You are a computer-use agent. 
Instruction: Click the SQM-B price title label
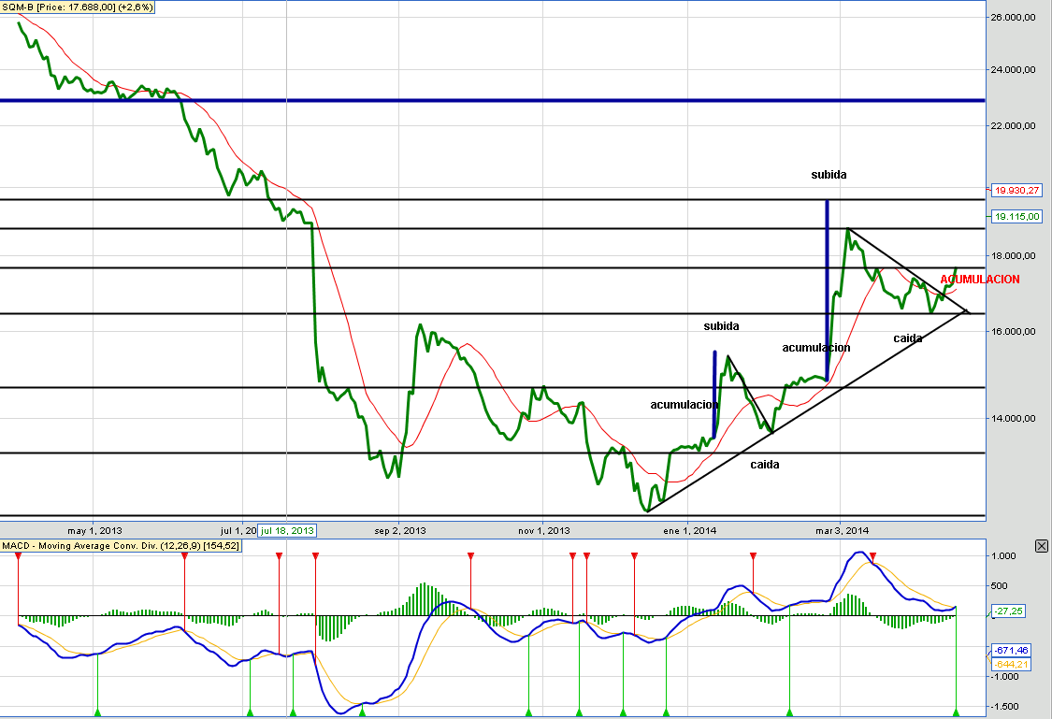click(79, 7)
